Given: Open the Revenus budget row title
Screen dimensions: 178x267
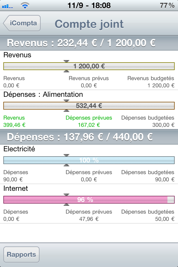Looking at the screenshot, I should 17,55.
